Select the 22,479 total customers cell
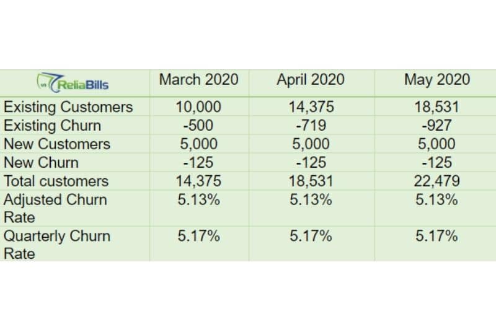This screenshot has width=496, height=330. click(437, 181)
